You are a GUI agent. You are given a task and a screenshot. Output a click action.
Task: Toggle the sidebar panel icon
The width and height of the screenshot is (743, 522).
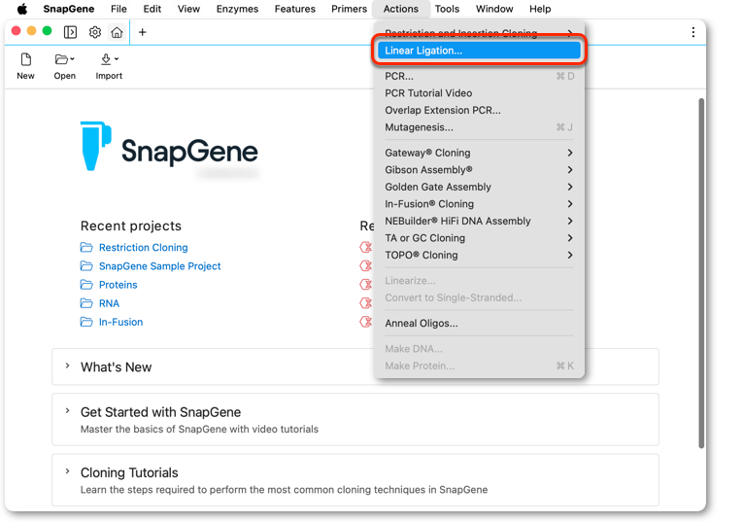click(x=70, y=32)
